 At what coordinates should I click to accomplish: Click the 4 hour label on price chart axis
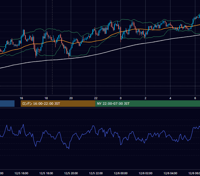170,98
